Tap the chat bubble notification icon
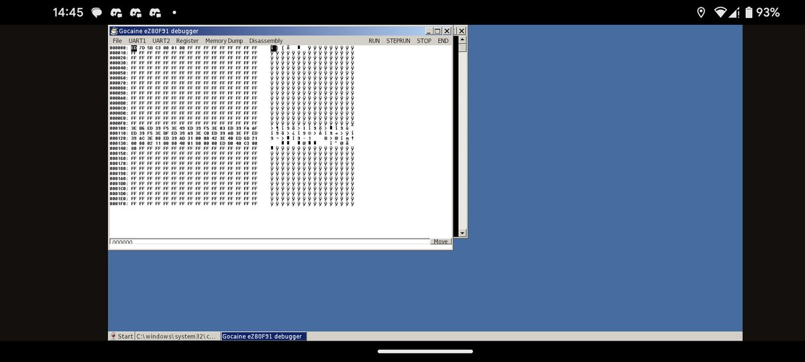This screenshot has height=362, width=805. pos(97,12)
